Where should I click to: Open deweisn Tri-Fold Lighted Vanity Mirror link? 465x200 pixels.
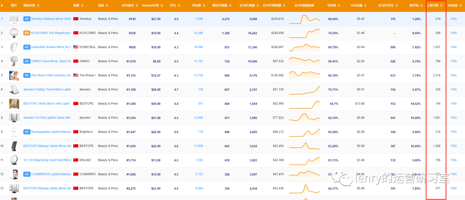(47, 118)
